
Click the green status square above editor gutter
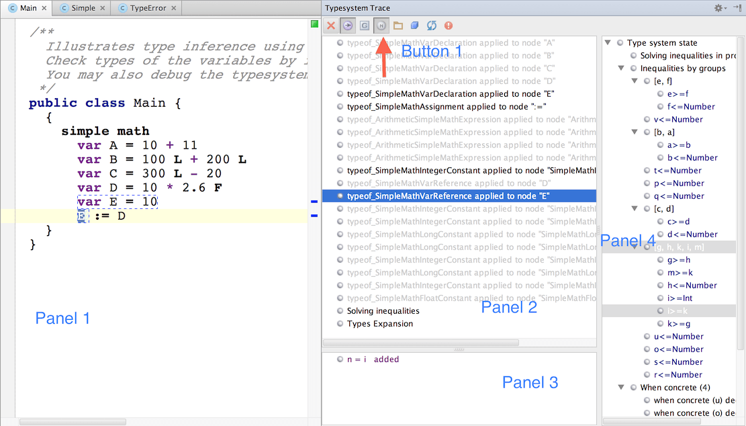point(314,24)
